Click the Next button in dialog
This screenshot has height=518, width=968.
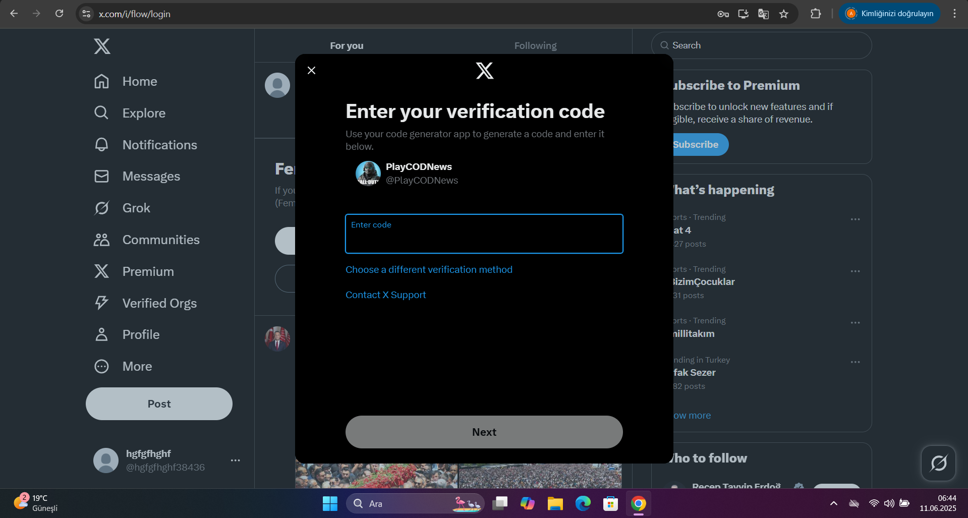click(484, 432)
